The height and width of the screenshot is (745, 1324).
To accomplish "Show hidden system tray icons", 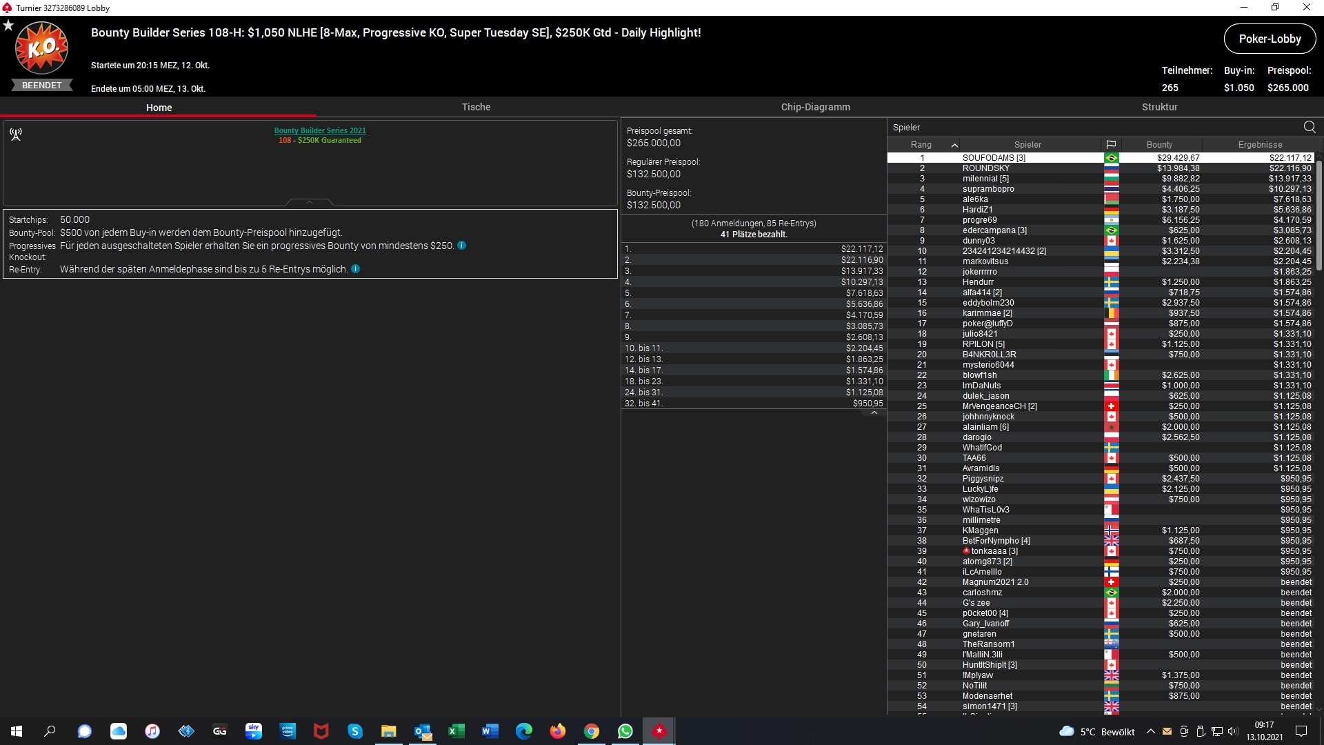I will point(1150,731).
